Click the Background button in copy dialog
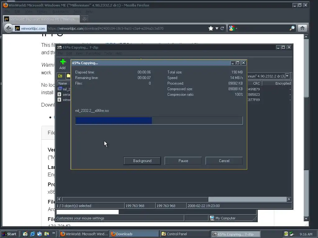The height and width of the screenshot is (238, 318). tap(142, 161)
